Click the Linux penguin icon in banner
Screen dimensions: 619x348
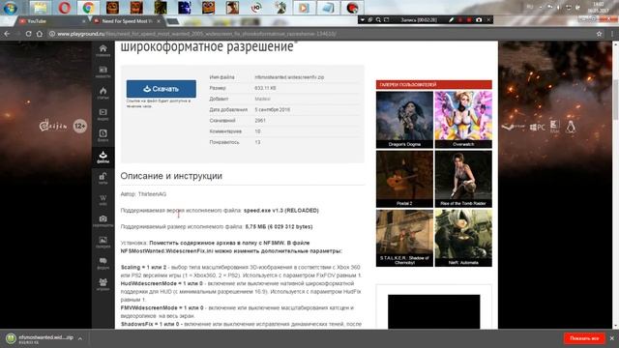tap(570, 127)
